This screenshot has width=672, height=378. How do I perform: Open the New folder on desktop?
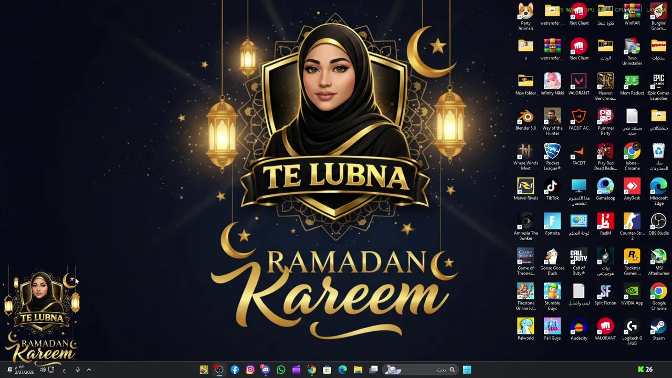coord(526,85)
